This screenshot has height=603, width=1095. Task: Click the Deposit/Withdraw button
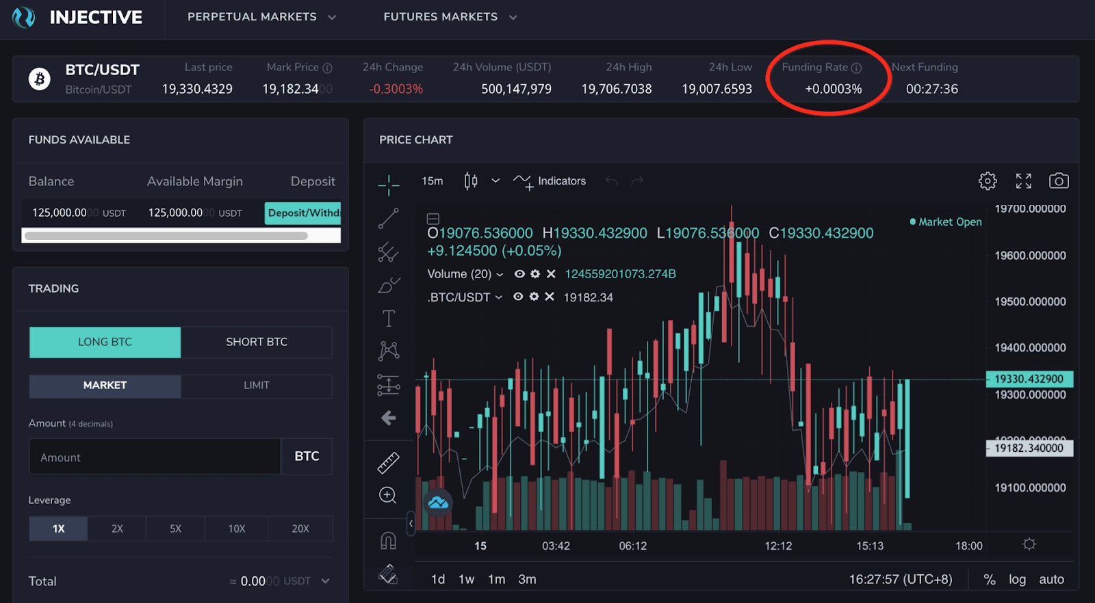303,213
